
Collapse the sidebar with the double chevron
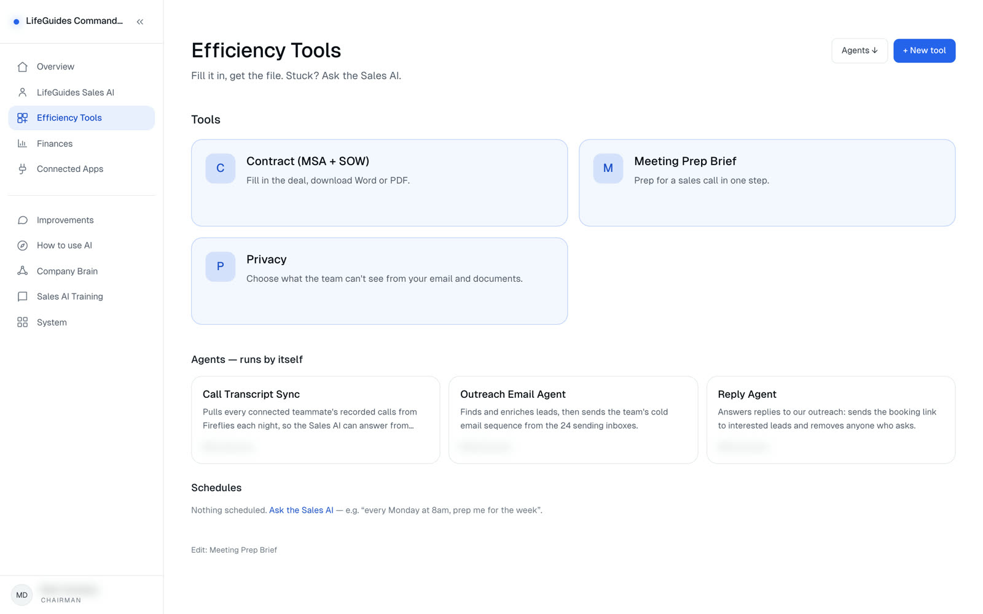click(x=140, y=21)
